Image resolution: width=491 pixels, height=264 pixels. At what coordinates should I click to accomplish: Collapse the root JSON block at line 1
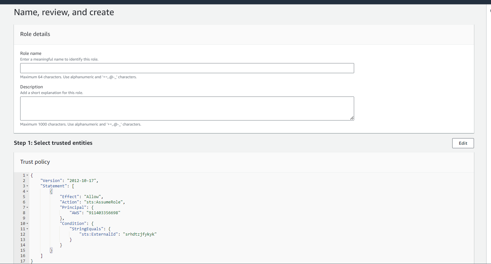point(27,175)
